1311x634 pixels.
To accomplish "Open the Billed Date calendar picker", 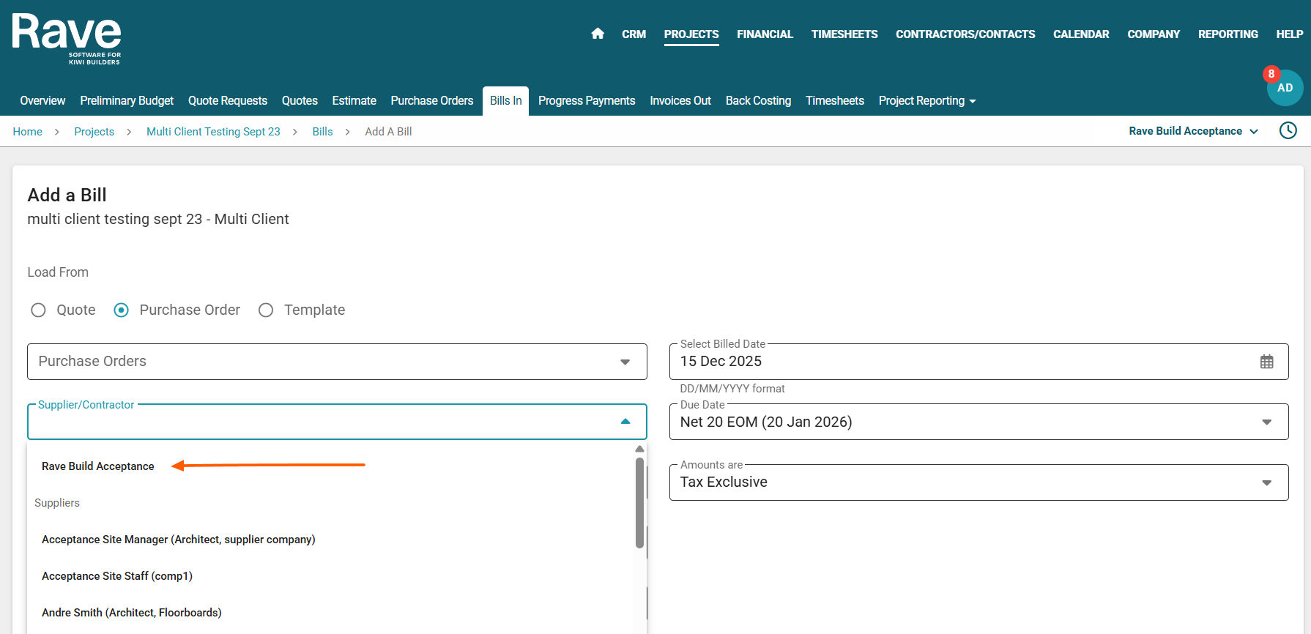I will tap(1266, 362).
